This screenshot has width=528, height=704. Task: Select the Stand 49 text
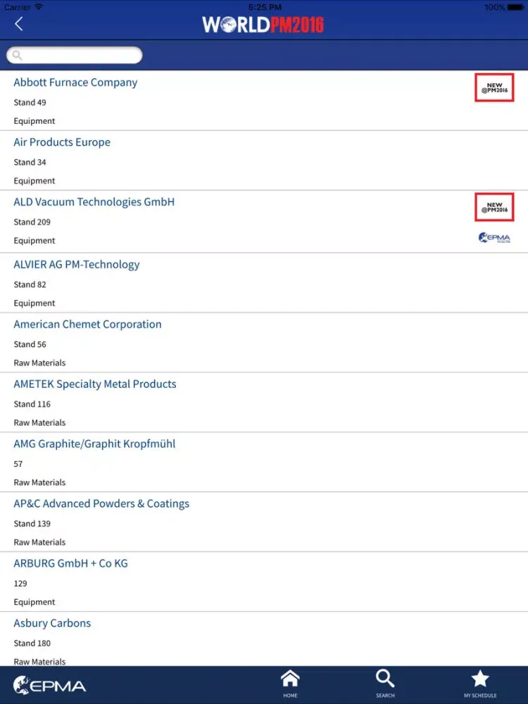[30, 102]
